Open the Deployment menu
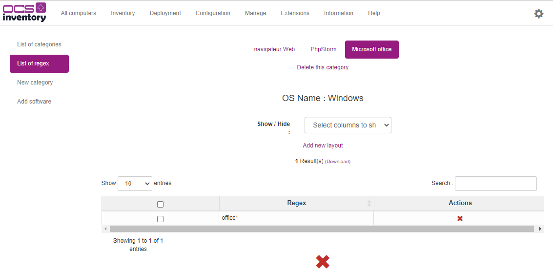The height and width of the screenshot is (272, 553). click(x=165, y=13)
